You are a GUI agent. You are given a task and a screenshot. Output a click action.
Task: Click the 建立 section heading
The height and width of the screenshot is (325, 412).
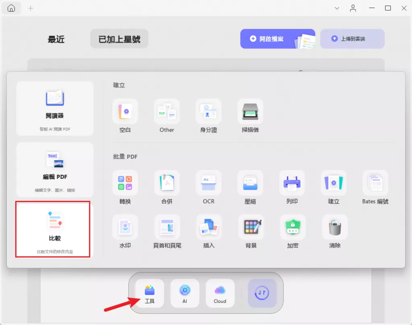coord(119,85)
